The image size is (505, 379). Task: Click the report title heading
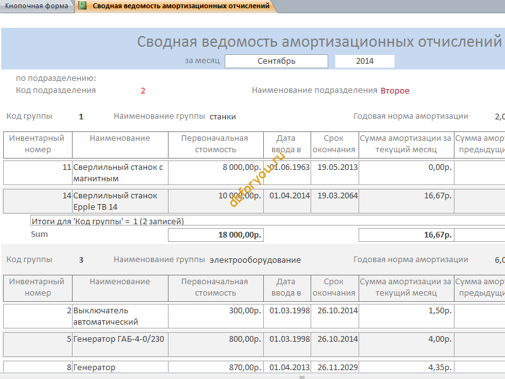[x=319, y=42]
